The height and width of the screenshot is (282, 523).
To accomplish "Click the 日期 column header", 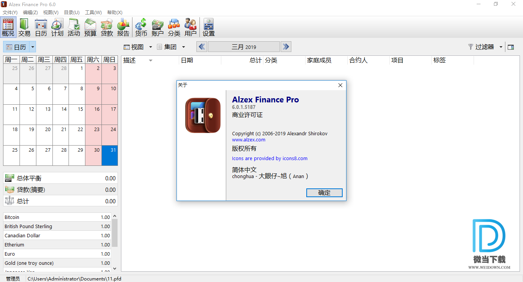I will click(x=200, y=60).
